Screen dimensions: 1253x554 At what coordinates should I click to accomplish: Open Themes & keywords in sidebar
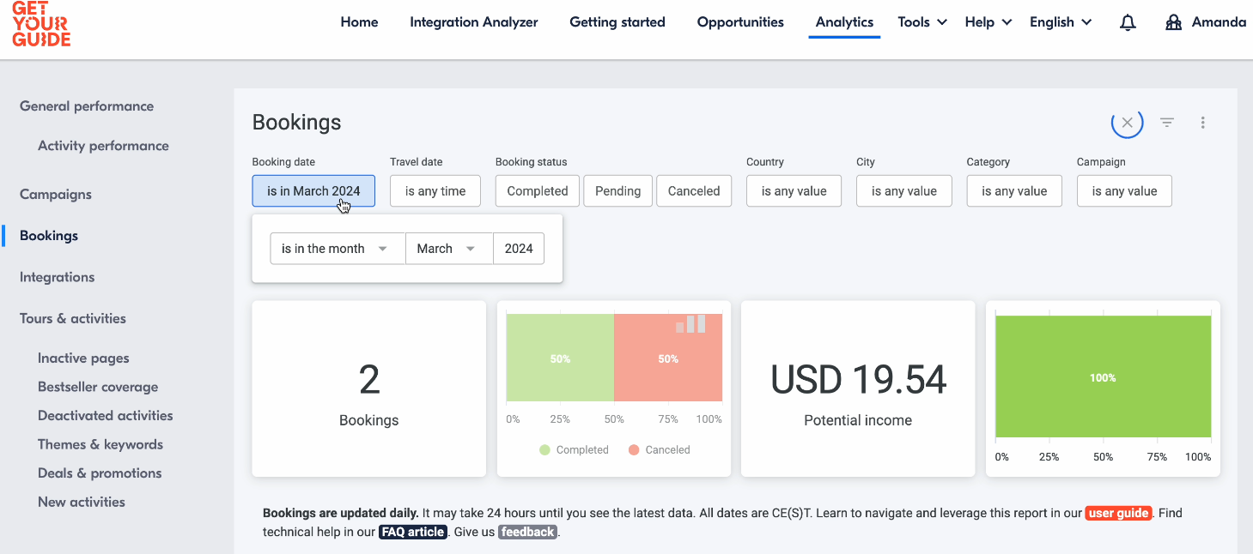(x=100, y=444)
